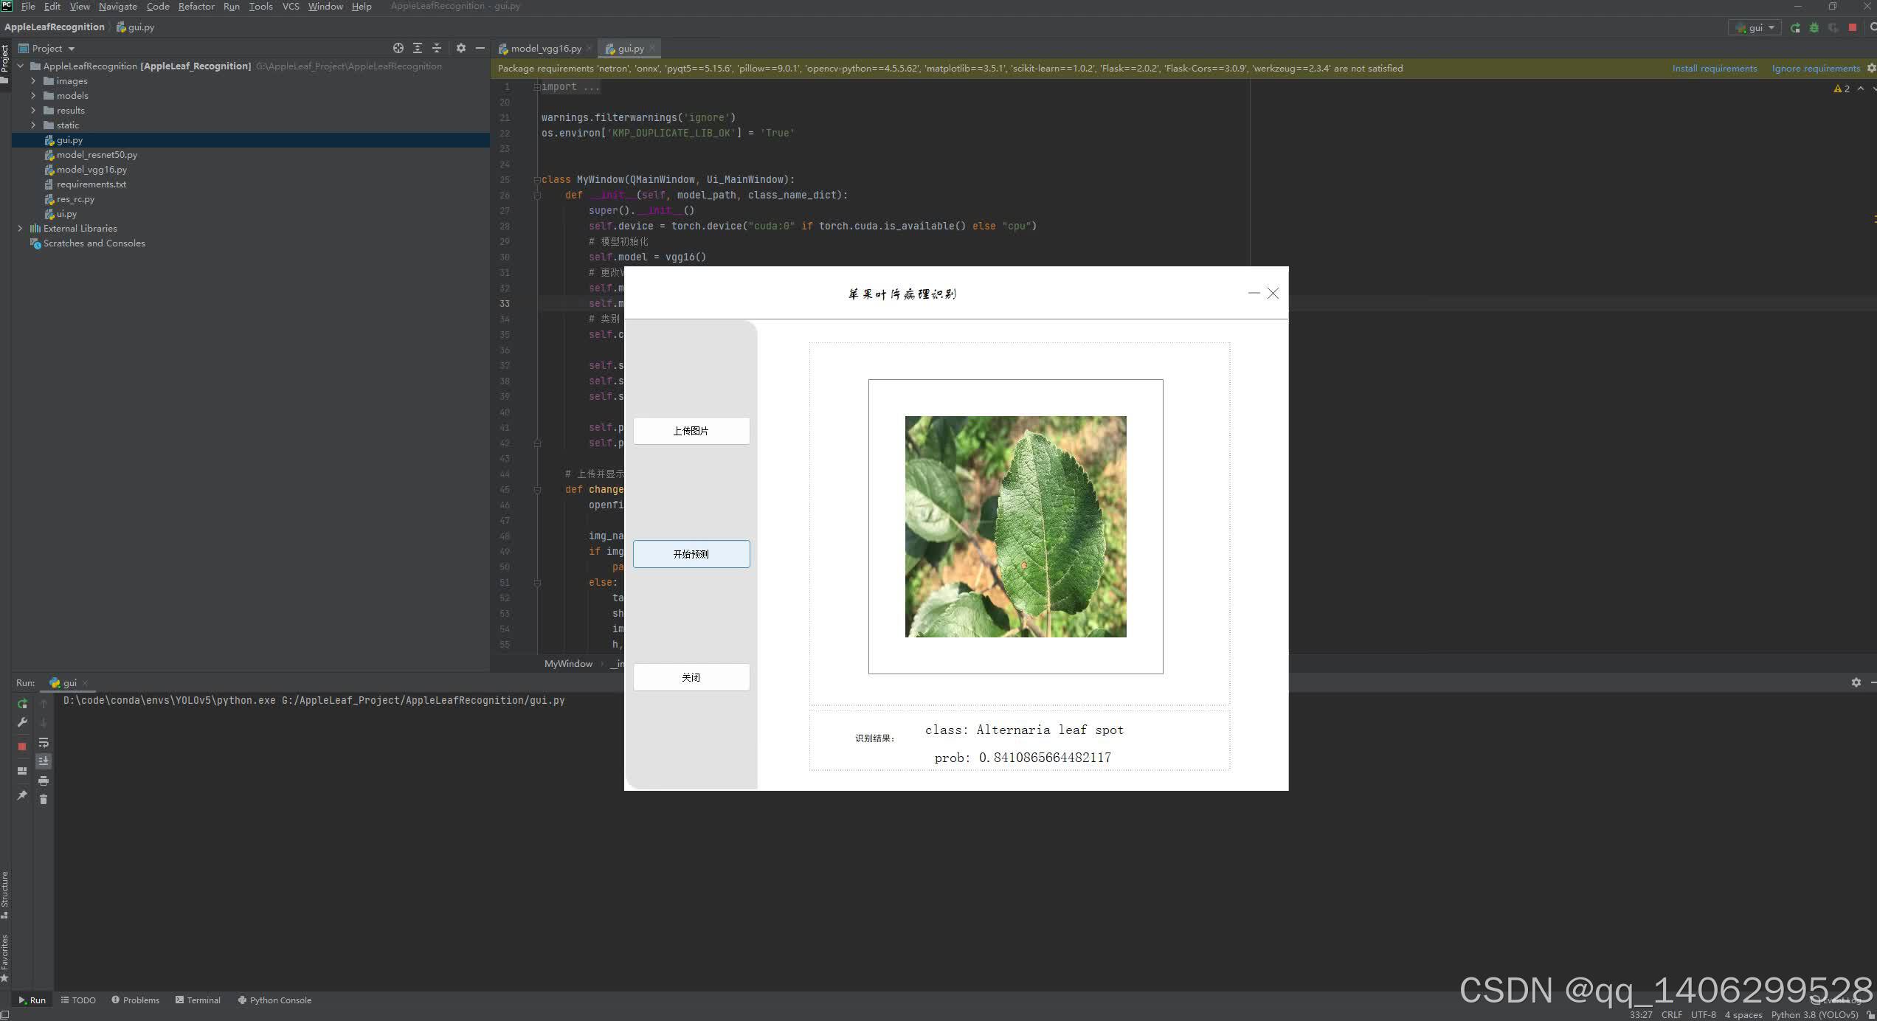Rerun gui from the Run panel
The width and height of the screenshot is (1877, 1021).
22,704
